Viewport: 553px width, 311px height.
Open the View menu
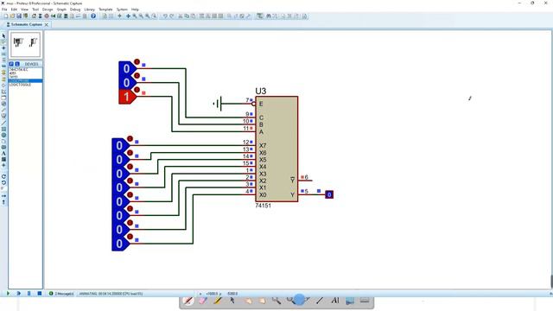click(24, 10)
